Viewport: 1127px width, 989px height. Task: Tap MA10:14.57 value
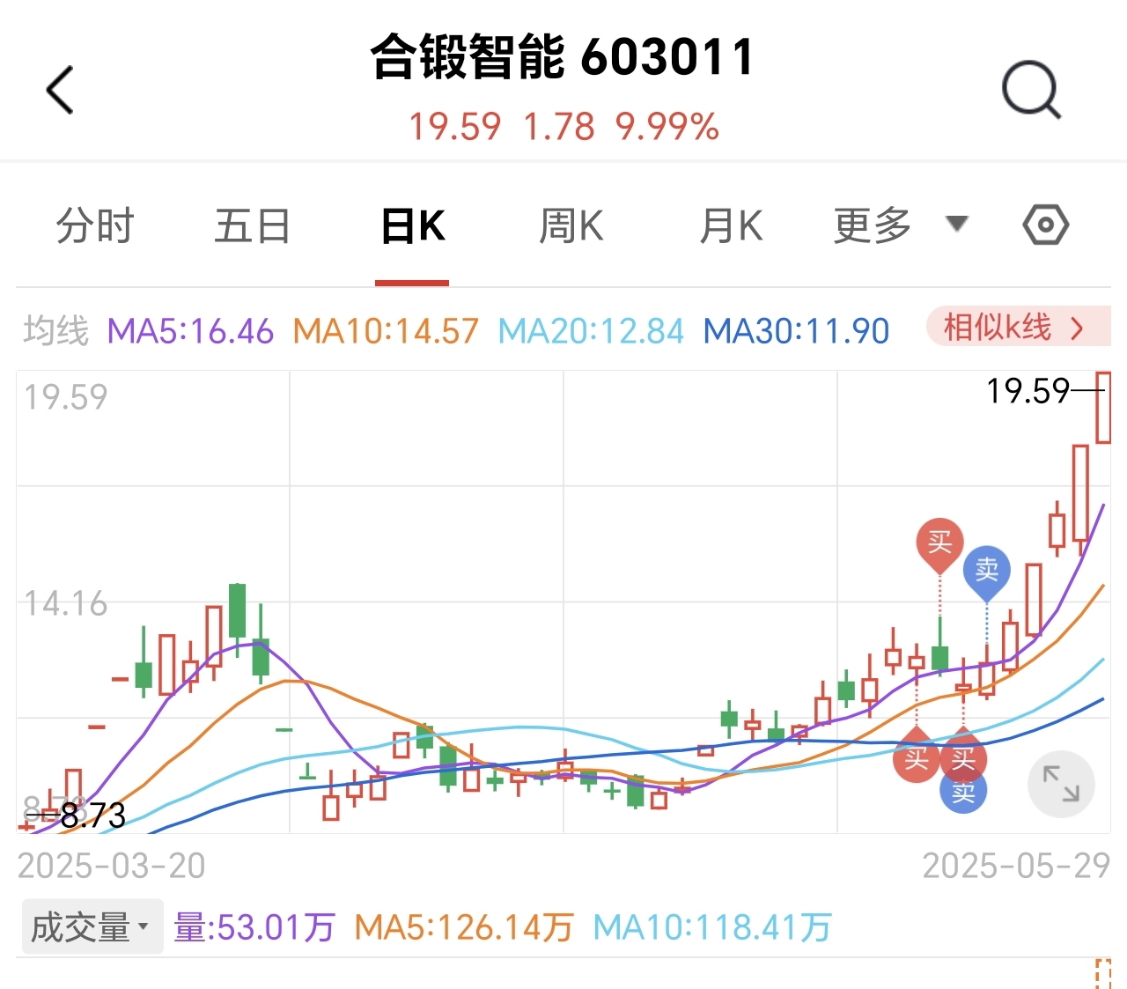tap(386, 331)
